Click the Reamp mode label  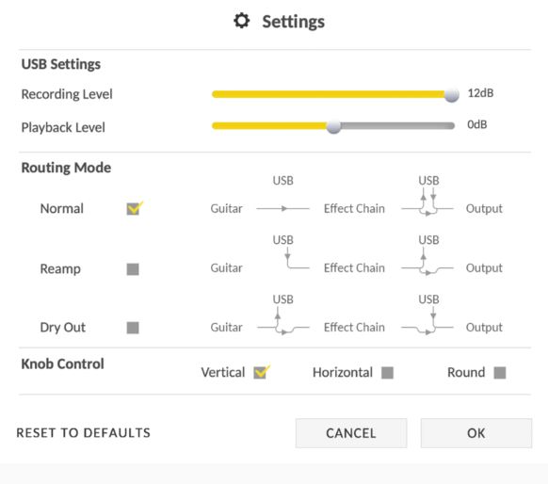tap(60, 269)
